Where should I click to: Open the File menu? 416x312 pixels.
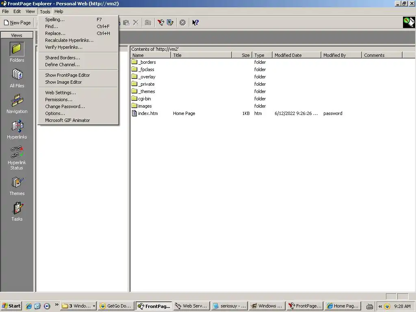click(x=5, y=11)
